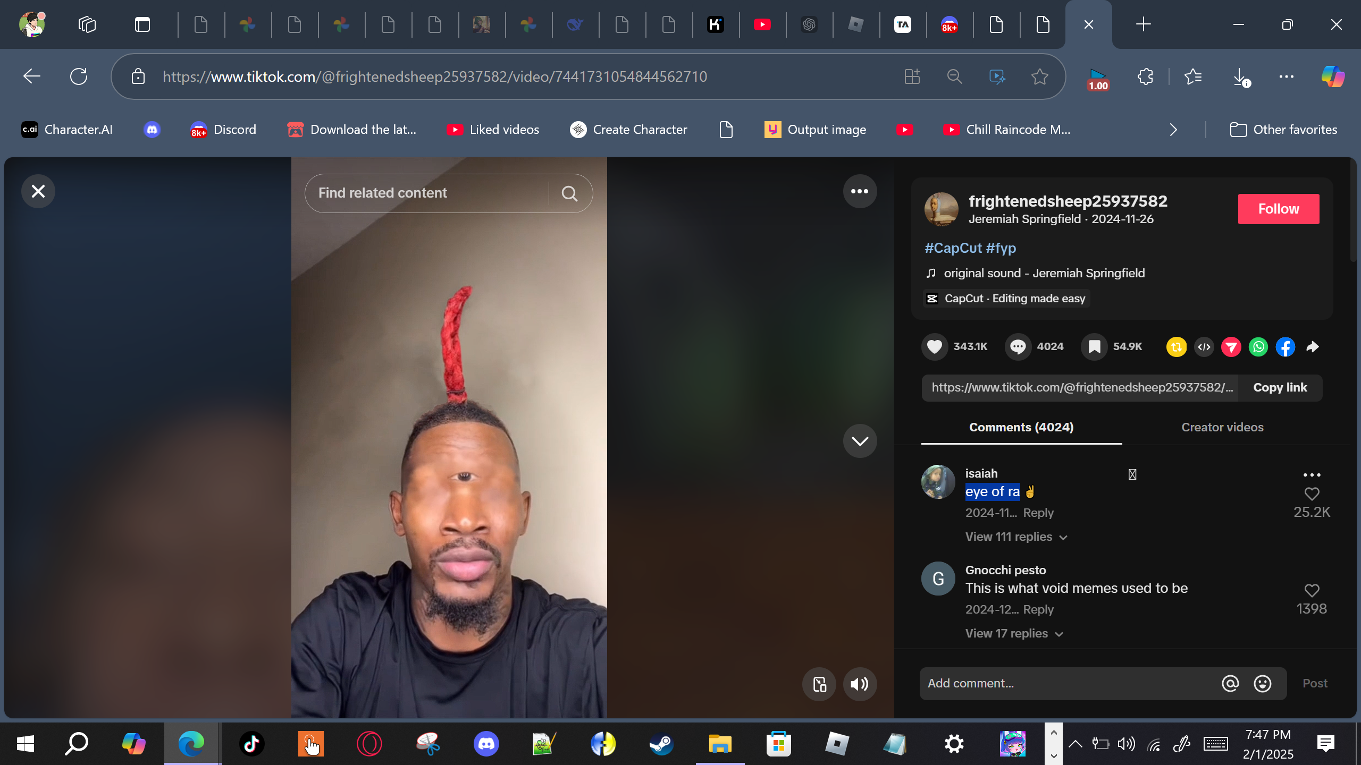This screenshot has height=765, width=1361.
Task: Click the embed code icon
Action: 1204,347
